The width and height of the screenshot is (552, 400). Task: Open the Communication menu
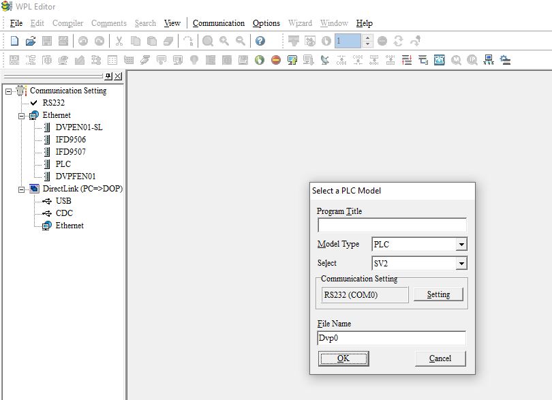(219, 23)
